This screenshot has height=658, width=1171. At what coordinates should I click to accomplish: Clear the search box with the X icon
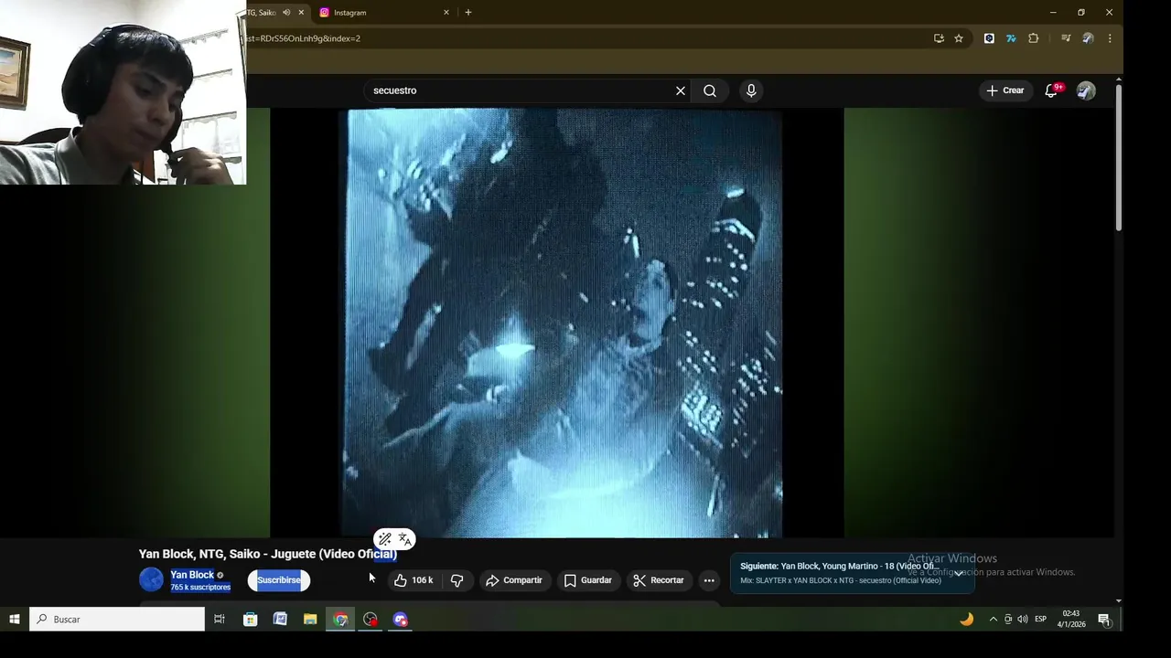point(680,90)
